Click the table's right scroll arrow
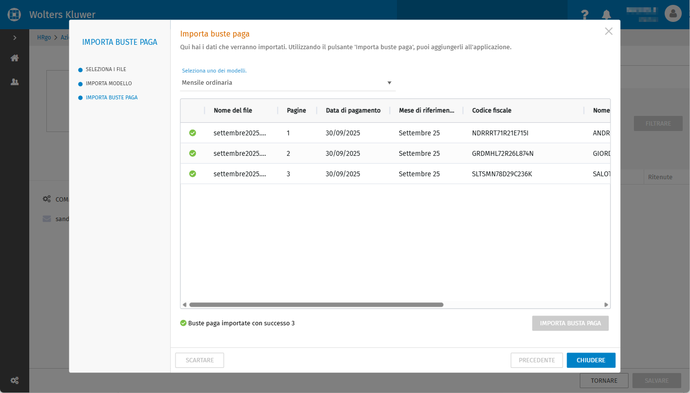Screen dimensions: 690x393 point(606,305)
